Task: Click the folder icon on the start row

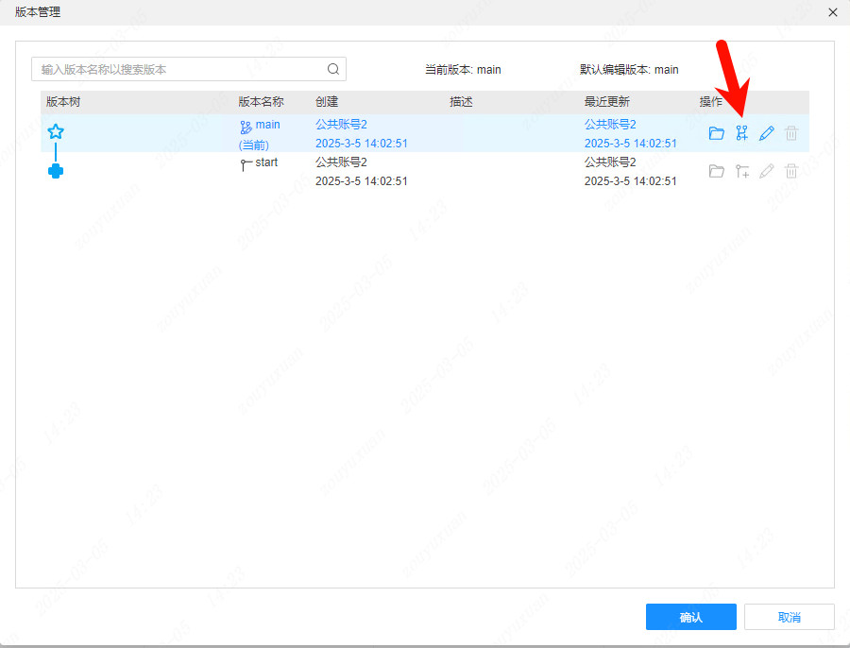Action: (x=716, y=170)
